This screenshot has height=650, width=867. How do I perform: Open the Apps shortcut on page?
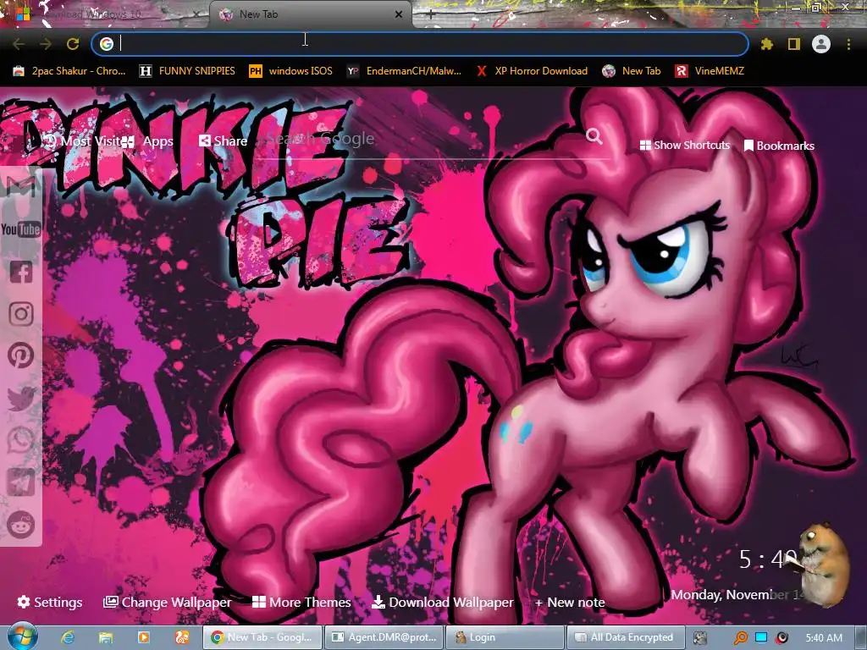click(147, 141)
